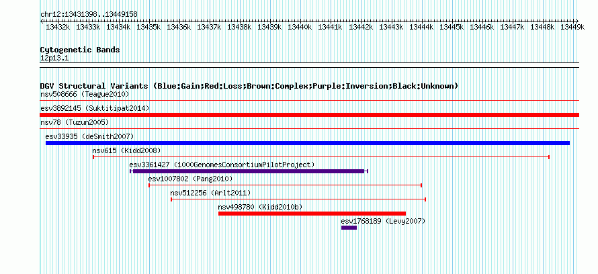The image size is (598, 274).
Task: Click the esv33935 (deSmith2007) label
Action: point(89,136)
